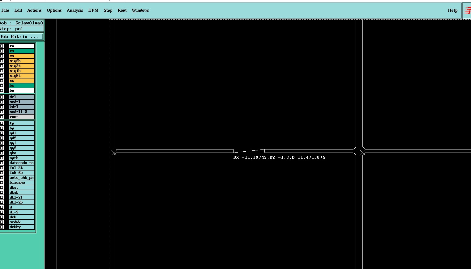This screenshot has width=471, height=269.
Task: Select the 'auto_chk_pnl' layer row
Action: click(22, 178)
